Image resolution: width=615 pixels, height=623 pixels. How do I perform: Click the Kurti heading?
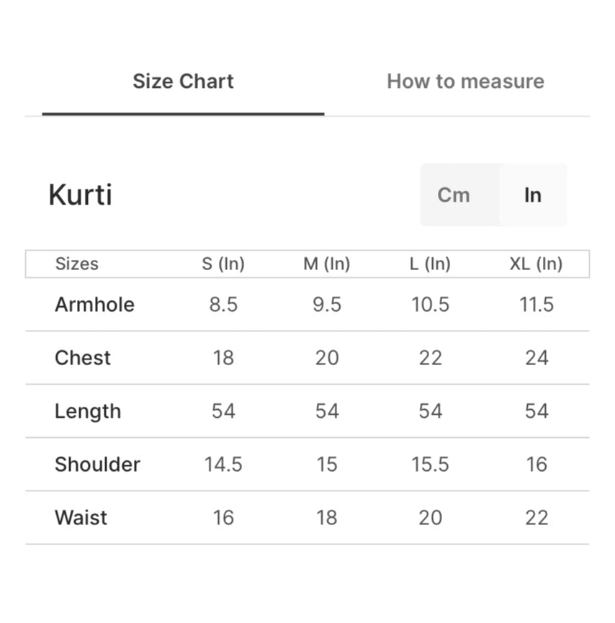80,195
